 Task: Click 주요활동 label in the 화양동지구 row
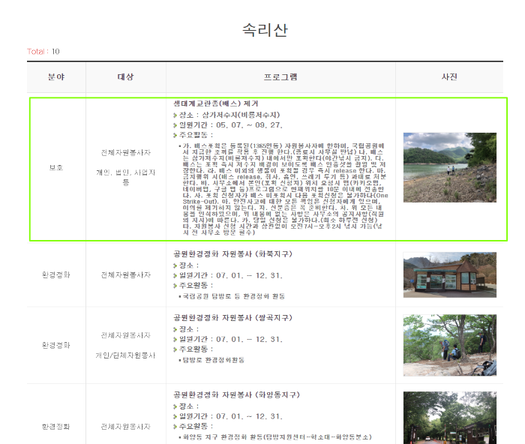coord(193,426)
